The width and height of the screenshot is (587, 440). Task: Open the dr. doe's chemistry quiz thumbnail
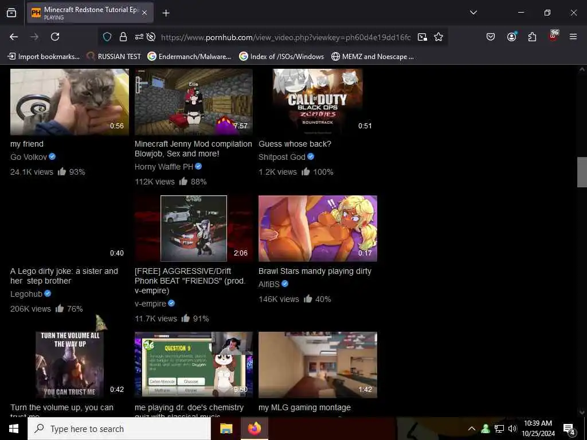coord(194,365)
